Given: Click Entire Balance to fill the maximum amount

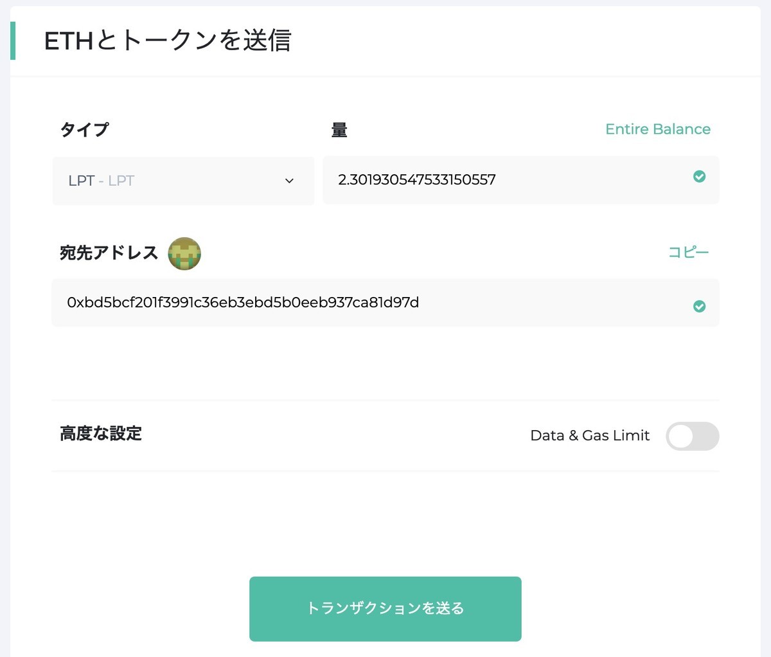Looking at the screenshot, I should 658,129.
